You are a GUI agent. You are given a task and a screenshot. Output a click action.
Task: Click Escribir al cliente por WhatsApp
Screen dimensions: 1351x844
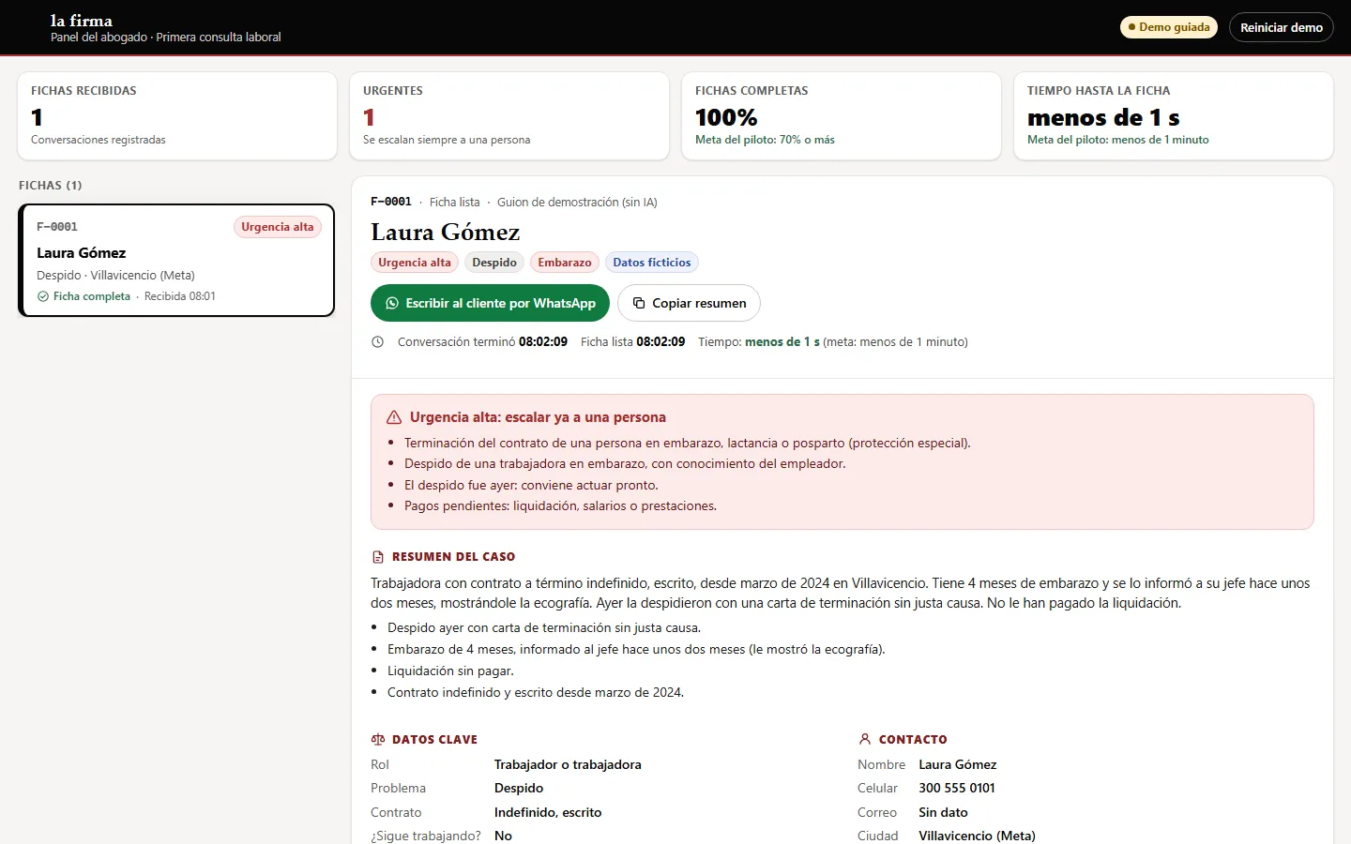coord(490,303)
